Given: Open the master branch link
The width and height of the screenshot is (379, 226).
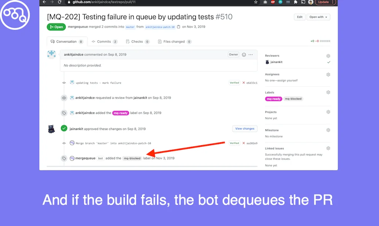Looking at the screenshot, I should (130, 27).
